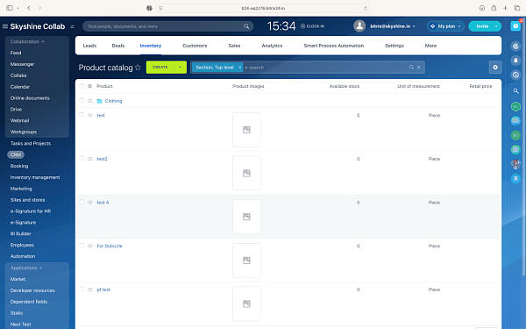Open search in the right sidebar
Image resolution: width=526 pixels, height=329 pixels.
coord(515,90)
